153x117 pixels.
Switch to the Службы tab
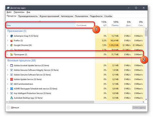pos(108,16)
